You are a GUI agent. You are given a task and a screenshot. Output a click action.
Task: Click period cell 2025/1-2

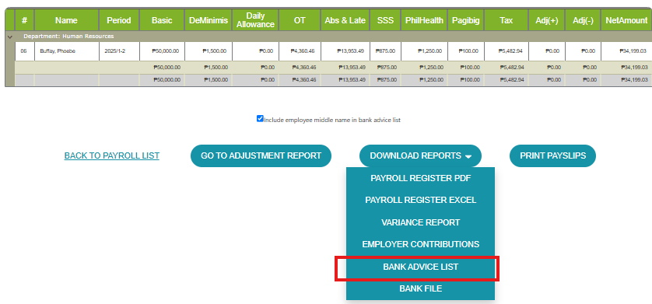click(x=119, y=51)
